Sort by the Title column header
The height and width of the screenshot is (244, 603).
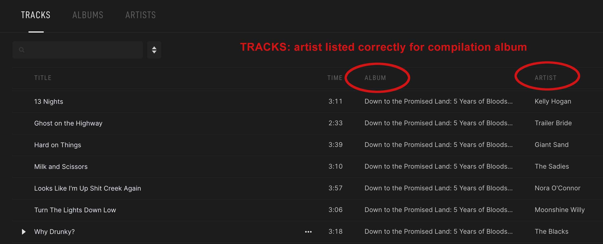pos(43,78)
